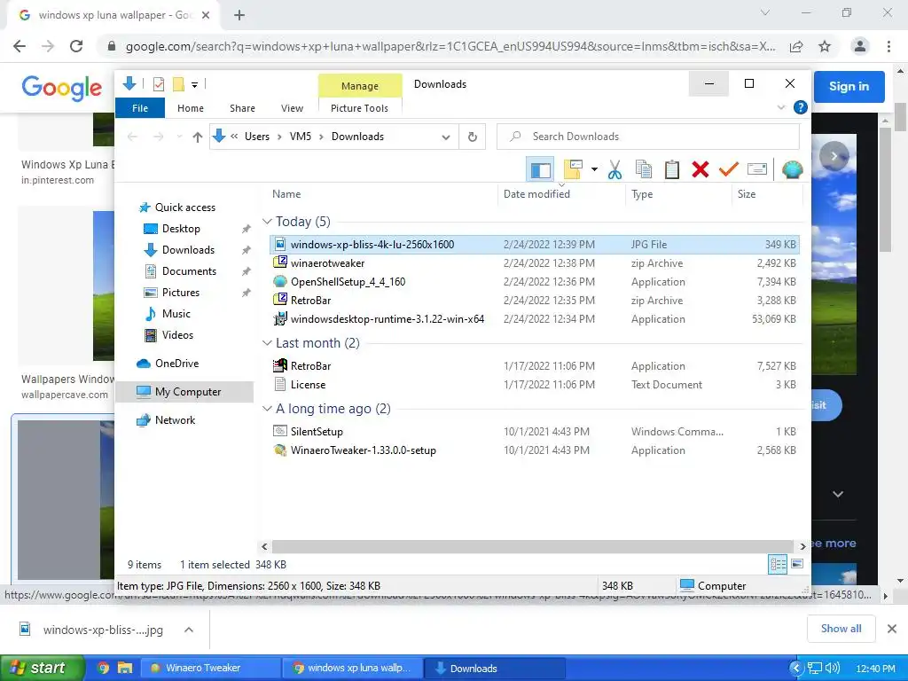
Task: Select Network in the navigation pane
Action: [x=175, y=419]
